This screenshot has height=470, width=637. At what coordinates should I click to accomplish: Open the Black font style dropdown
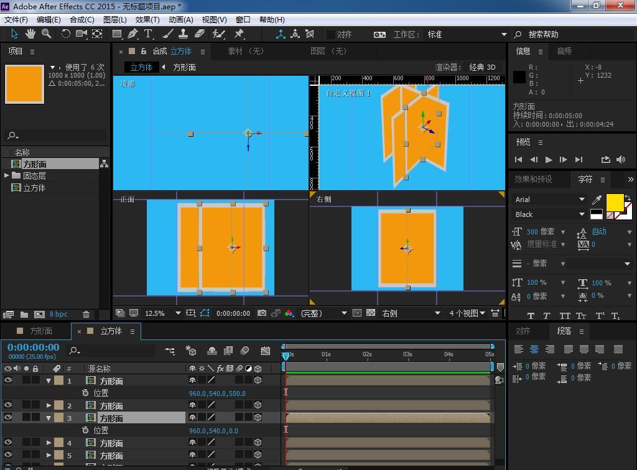point(550,214)
